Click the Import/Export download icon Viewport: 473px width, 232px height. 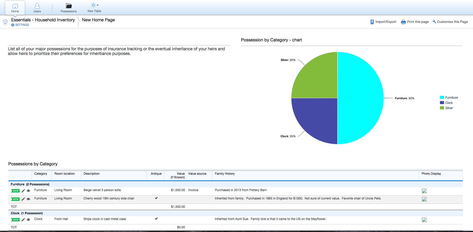(x=372, y=22)
